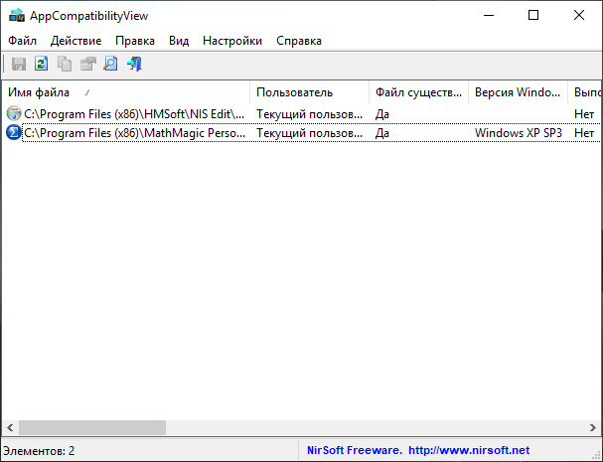Open the Properties toolbar icon
The height and width of the screenshot is (462, 603).
coord(87,64)
